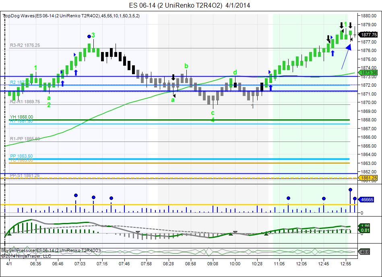The width and height of the screenshot is (382, 277).
Task: Click the BuySellPressure indicator label
Action: [x=51, y=251]
